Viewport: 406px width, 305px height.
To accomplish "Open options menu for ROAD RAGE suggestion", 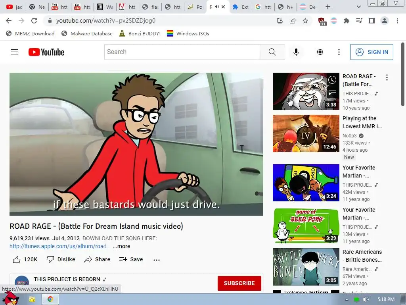I will (x=387, y=77).
